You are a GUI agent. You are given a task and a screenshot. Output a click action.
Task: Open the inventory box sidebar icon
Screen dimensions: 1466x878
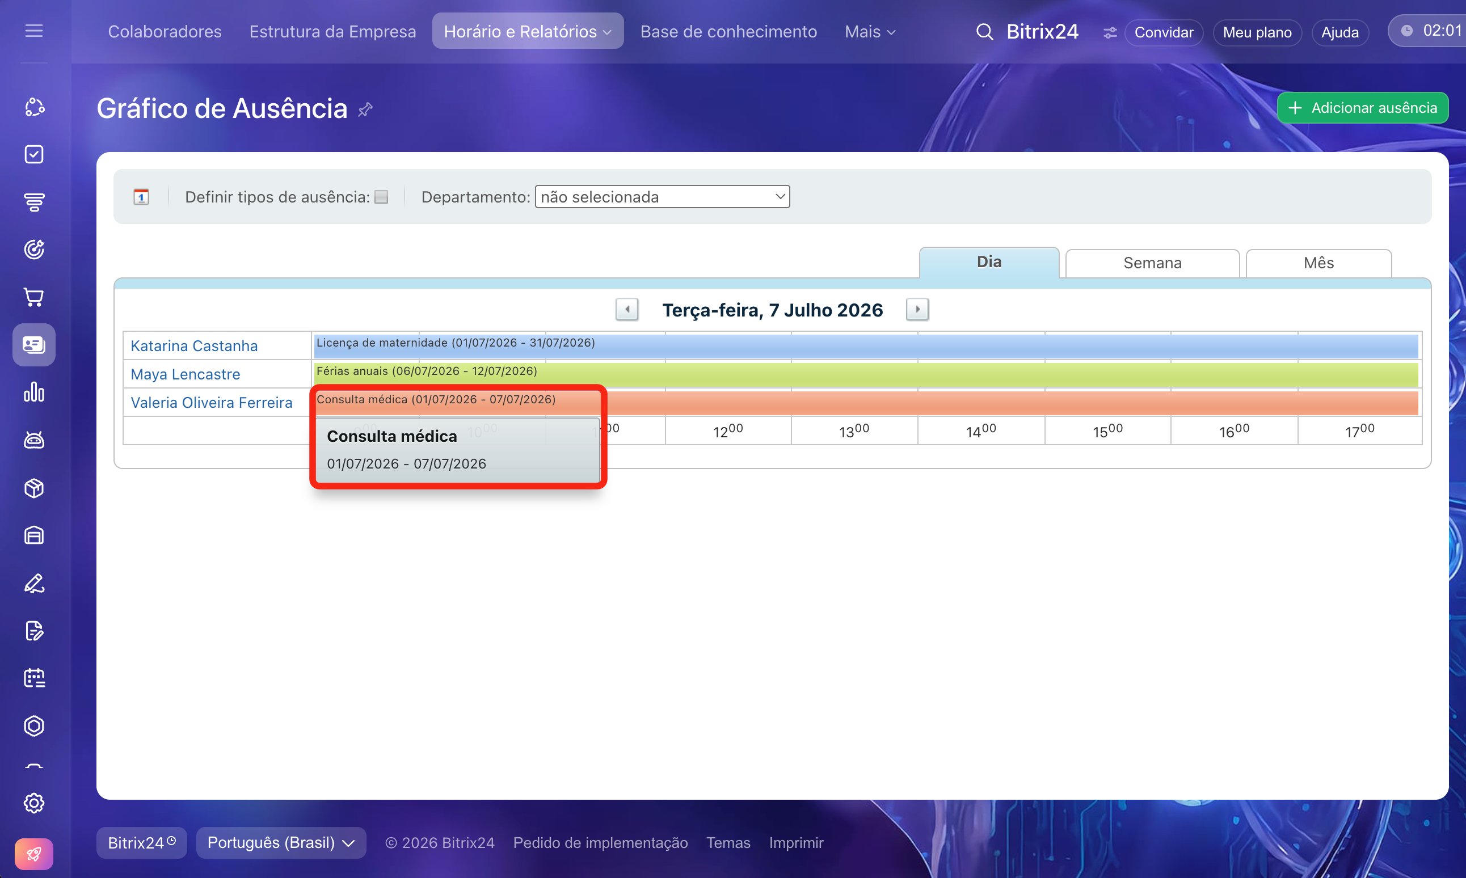coord(33,488)
